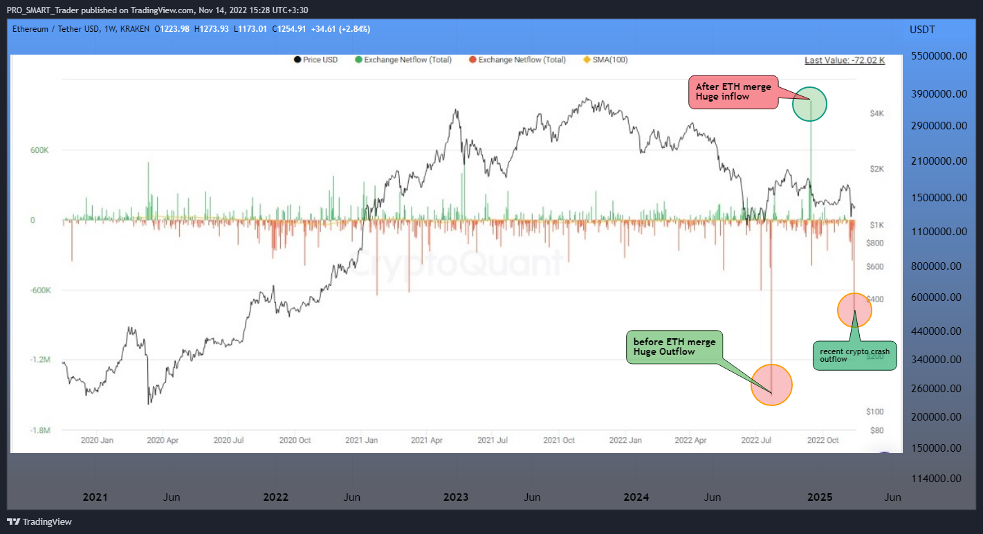This screenshot has height=534, width=983.
Task: Click the $2K inner price label
Action: 877,169
